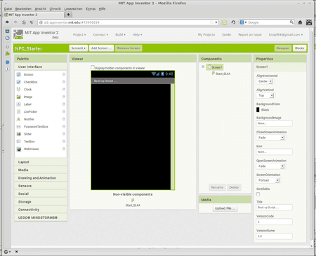Open the AlignHorizontal Center dropdown
The height and width of the screenshot is (256, 316).
click(265, 81)
